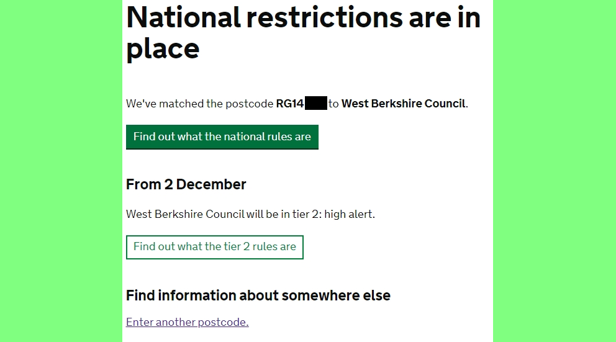Click the black redacted box after RG14
This screenshot has width=616, height=342.
tap(316, 103)
